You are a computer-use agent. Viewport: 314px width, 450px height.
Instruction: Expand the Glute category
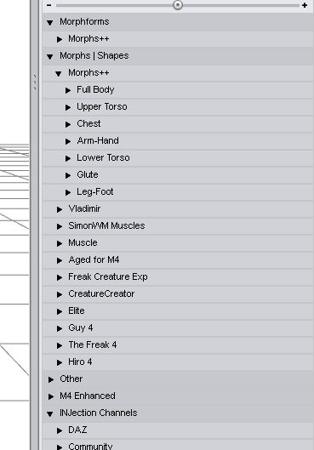coord(68,175)
